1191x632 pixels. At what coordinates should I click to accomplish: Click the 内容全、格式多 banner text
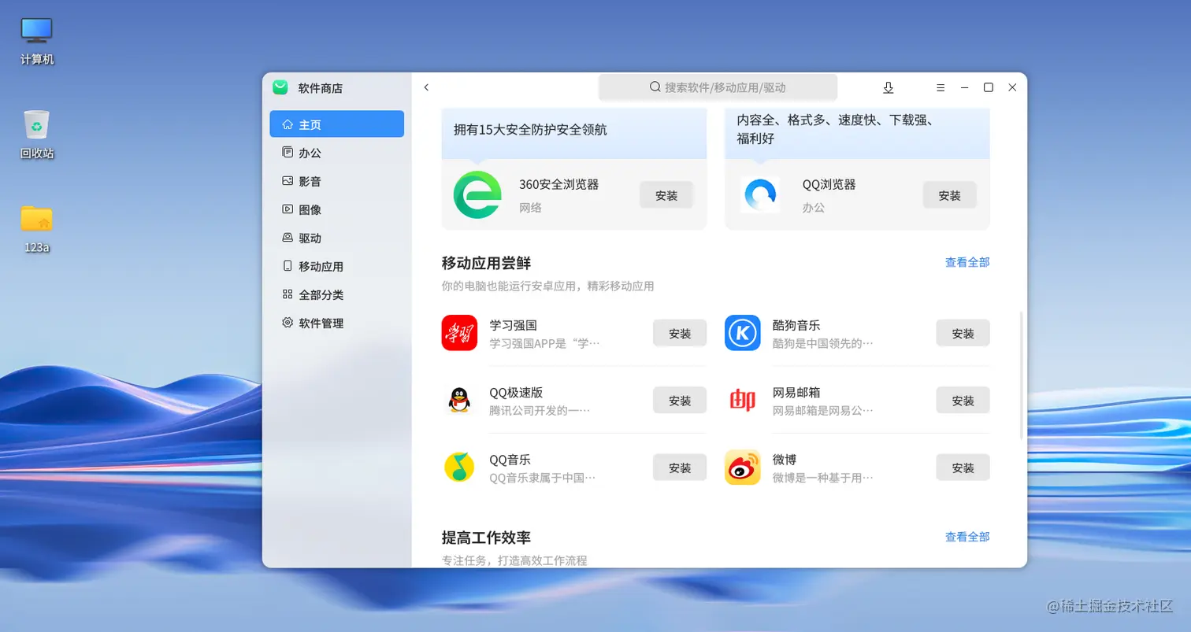coord(835,129)
